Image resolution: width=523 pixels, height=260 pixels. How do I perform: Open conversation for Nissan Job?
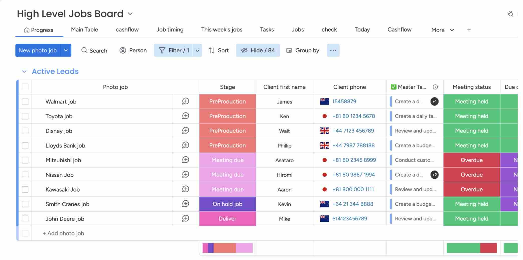(x=186, y=175)
